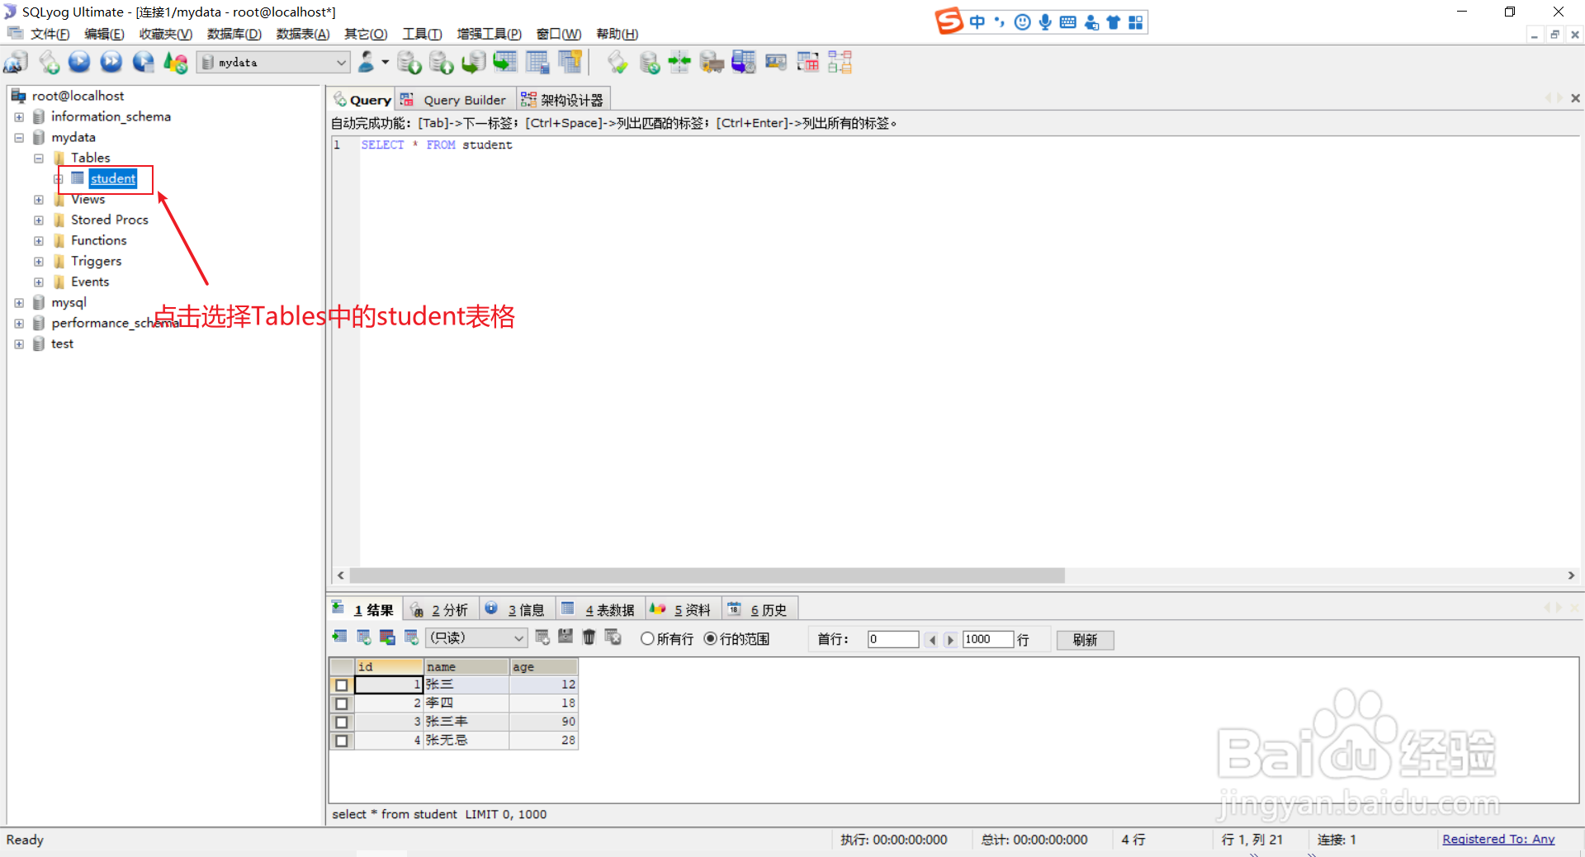Open the Schema Designer toolbar icon

[x=840, y=63]
